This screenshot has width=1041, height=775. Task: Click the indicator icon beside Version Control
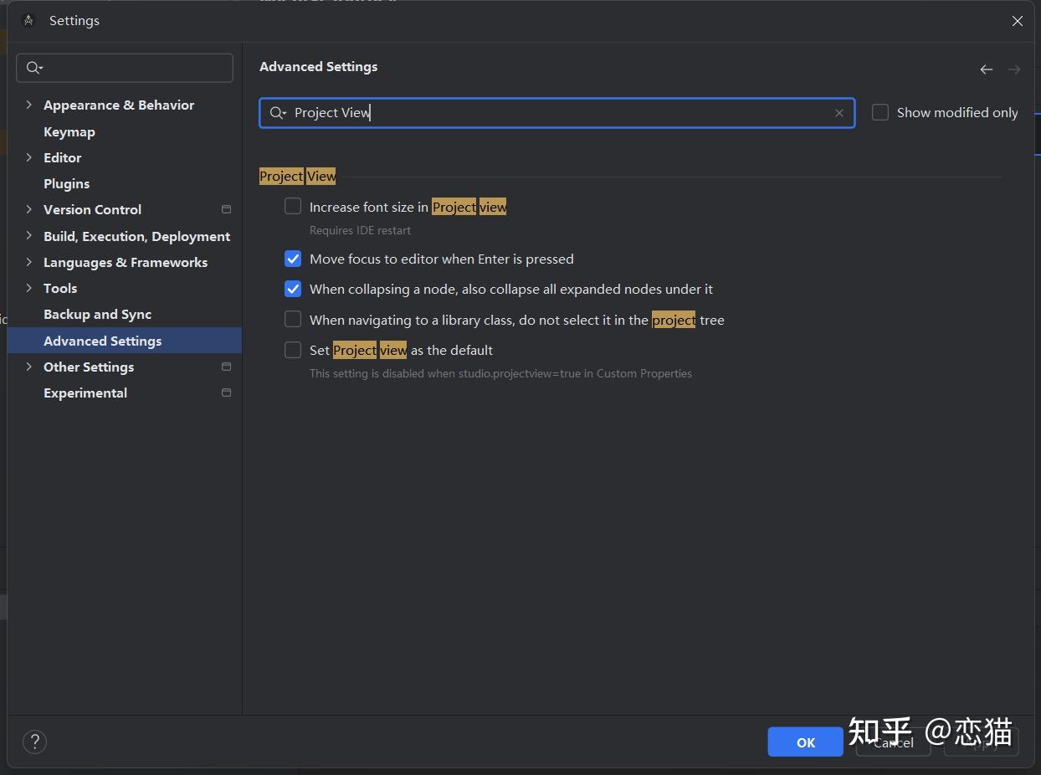[x=226, y=209]
